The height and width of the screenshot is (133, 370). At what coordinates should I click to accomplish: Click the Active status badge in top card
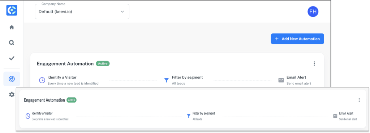click(x=103, y=63)
